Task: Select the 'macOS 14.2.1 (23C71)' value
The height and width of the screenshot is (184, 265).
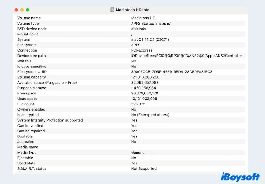Action: pos(150,39)
